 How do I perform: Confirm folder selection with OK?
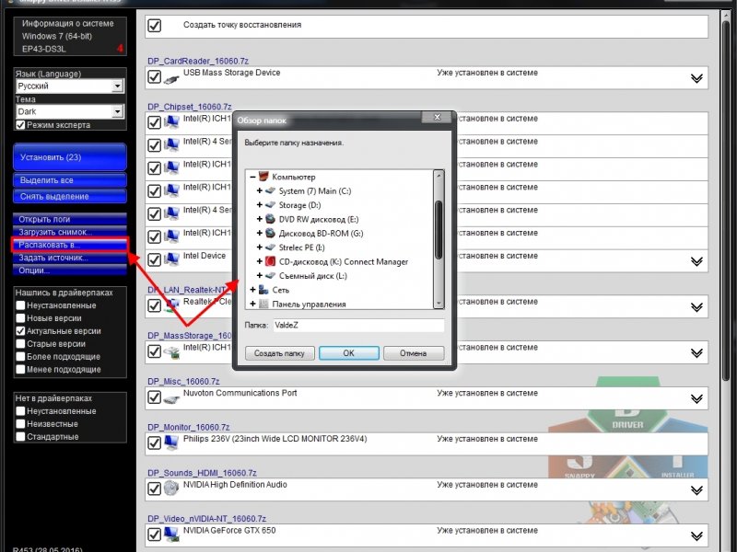click(x=349, y=353)
